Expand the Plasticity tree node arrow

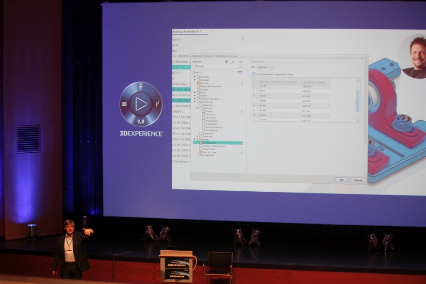197,136
